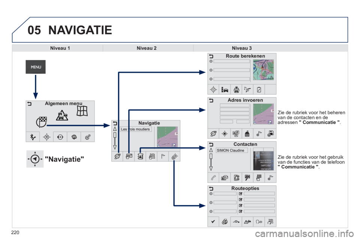This screenshot has height=240, width=360.
Task: Click edit card brush icon in Contacten
Action: click(247, 178)
